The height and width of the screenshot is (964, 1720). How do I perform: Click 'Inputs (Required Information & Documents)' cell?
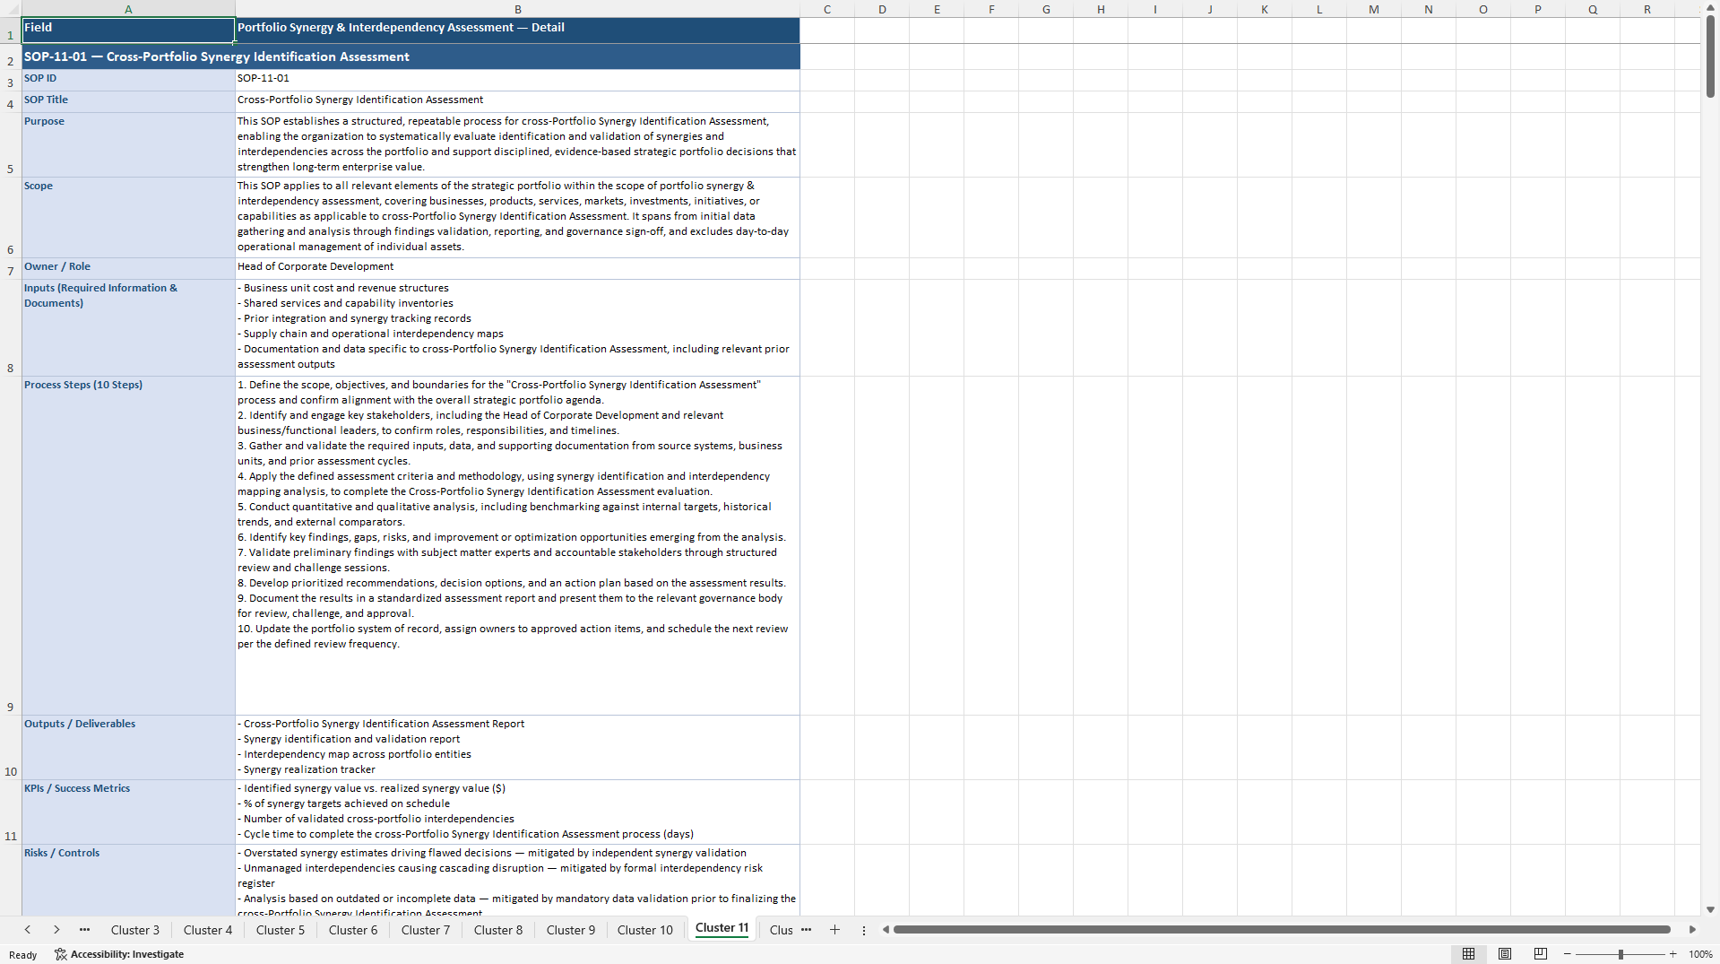(x=128, y=327)
